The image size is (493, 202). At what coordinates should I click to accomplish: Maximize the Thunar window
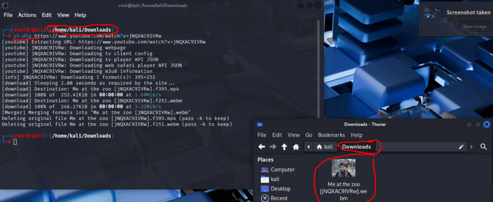point(478,124)
